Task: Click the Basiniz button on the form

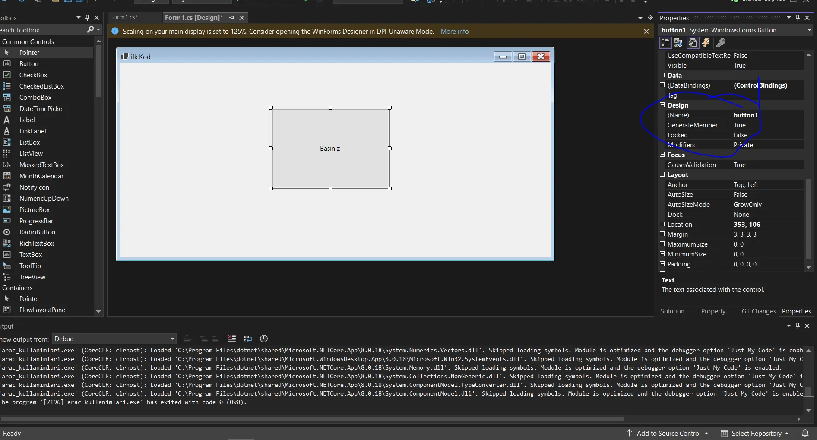Action: click(330, 148)
